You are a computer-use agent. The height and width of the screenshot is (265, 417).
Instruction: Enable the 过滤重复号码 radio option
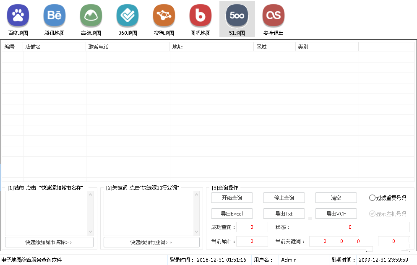point(388,198)
